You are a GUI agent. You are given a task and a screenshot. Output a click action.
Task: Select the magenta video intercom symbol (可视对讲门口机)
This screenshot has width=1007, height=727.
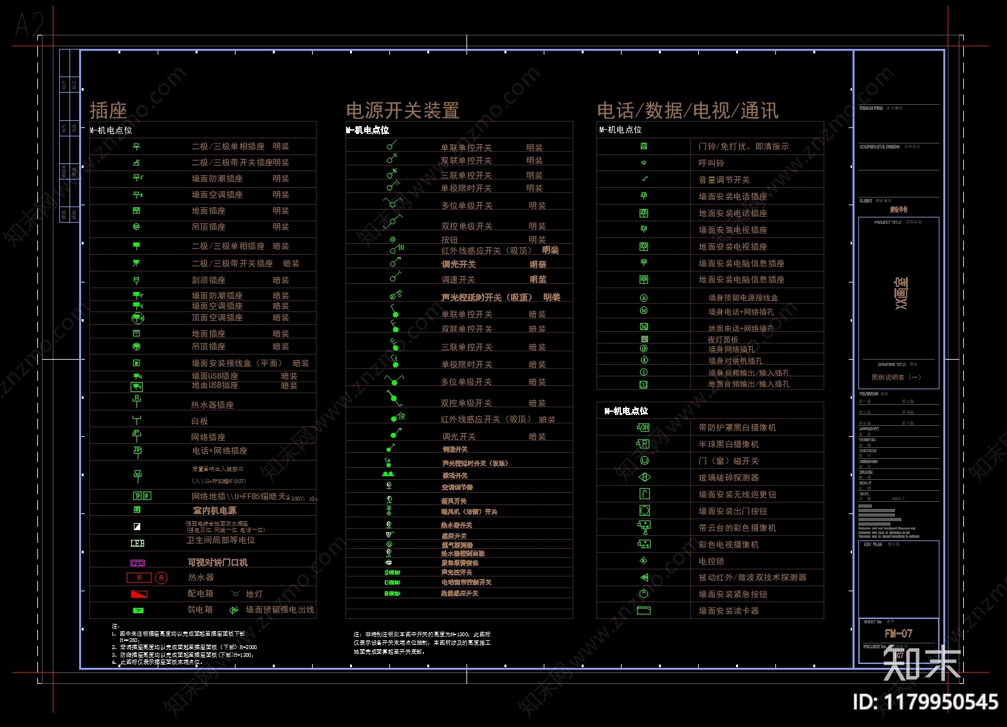[x=138, y=563]
